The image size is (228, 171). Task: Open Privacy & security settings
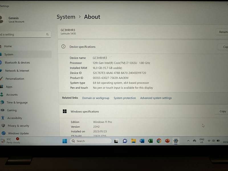click(x=18, y=126)
